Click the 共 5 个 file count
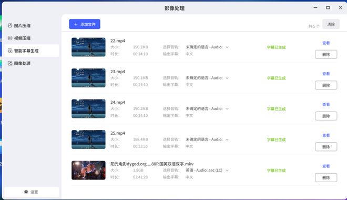The image size is (347, 200). point(314,26)
